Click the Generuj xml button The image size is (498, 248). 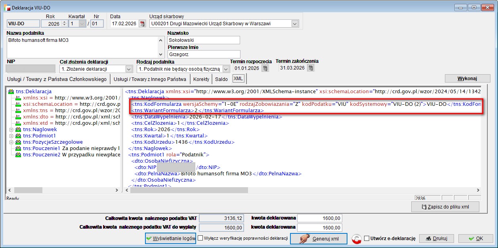tap(319, 239)
